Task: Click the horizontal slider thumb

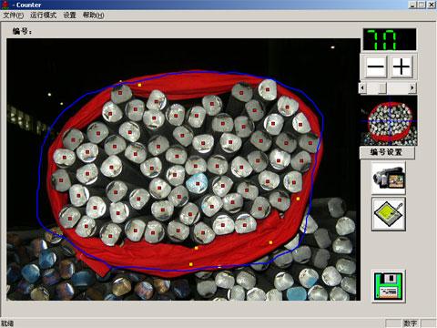Action: coord(382,88)
